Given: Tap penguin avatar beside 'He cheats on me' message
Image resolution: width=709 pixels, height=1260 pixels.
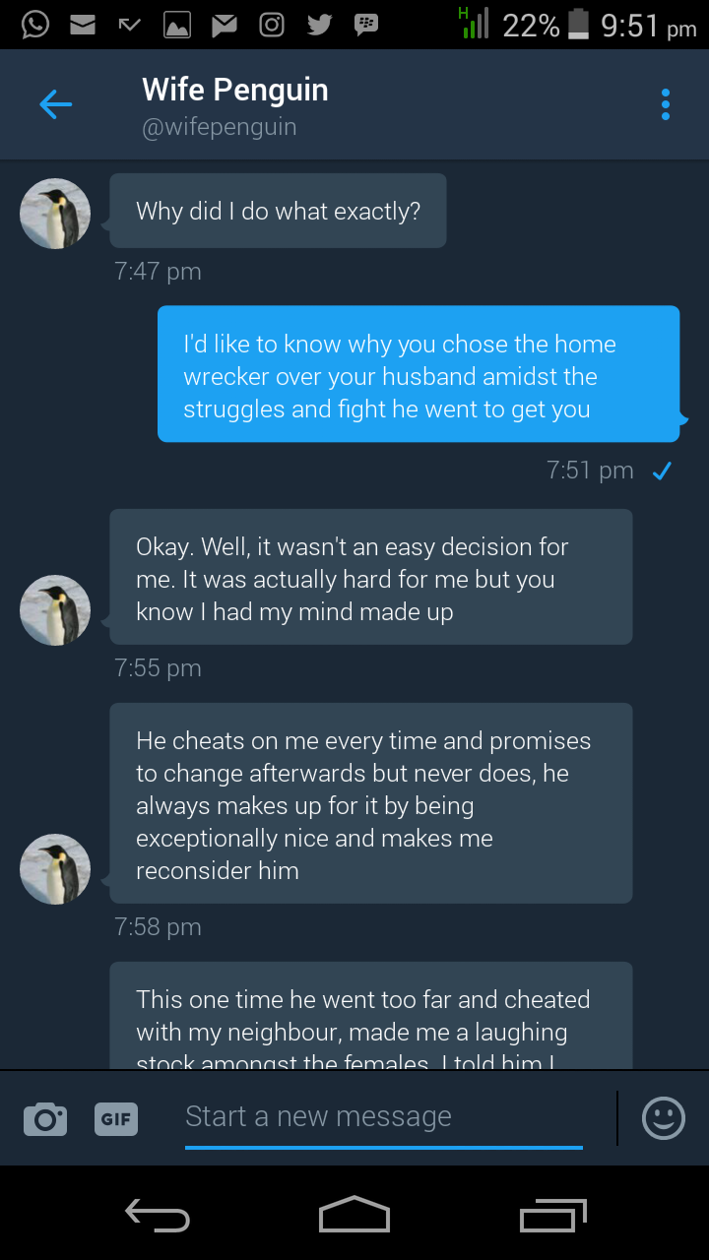Looking at the screenshot, I should [x=55, y=869].
